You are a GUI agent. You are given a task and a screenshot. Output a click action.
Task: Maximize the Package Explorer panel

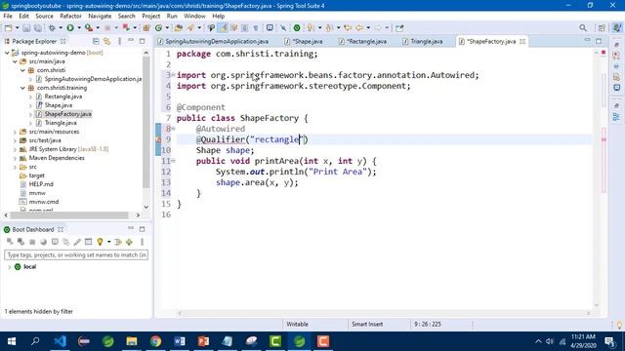pos(143,41)
